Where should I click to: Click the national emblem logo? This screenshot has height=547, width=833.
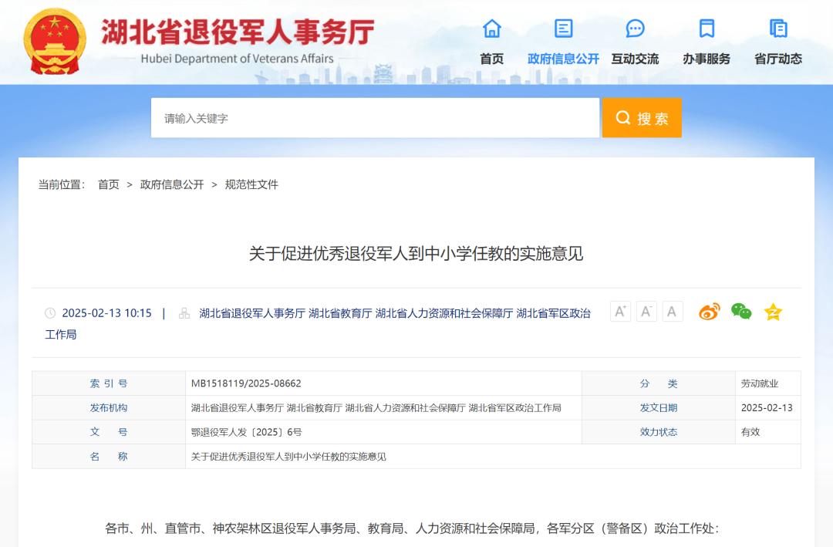coord(55,42)
